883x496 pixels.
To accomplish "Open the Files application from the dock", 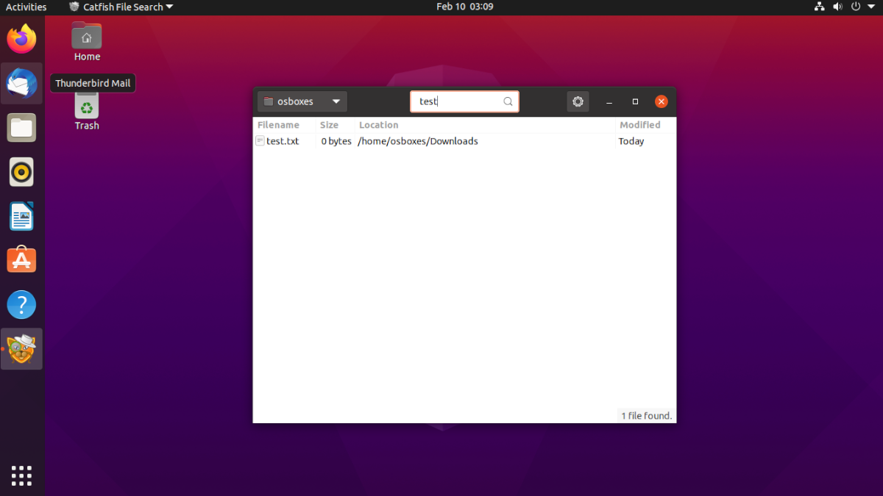I will point(21,127).
